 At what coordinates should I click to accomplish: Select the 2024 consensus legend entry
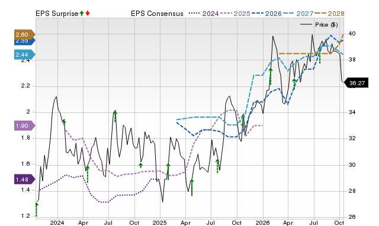point(204,14)
